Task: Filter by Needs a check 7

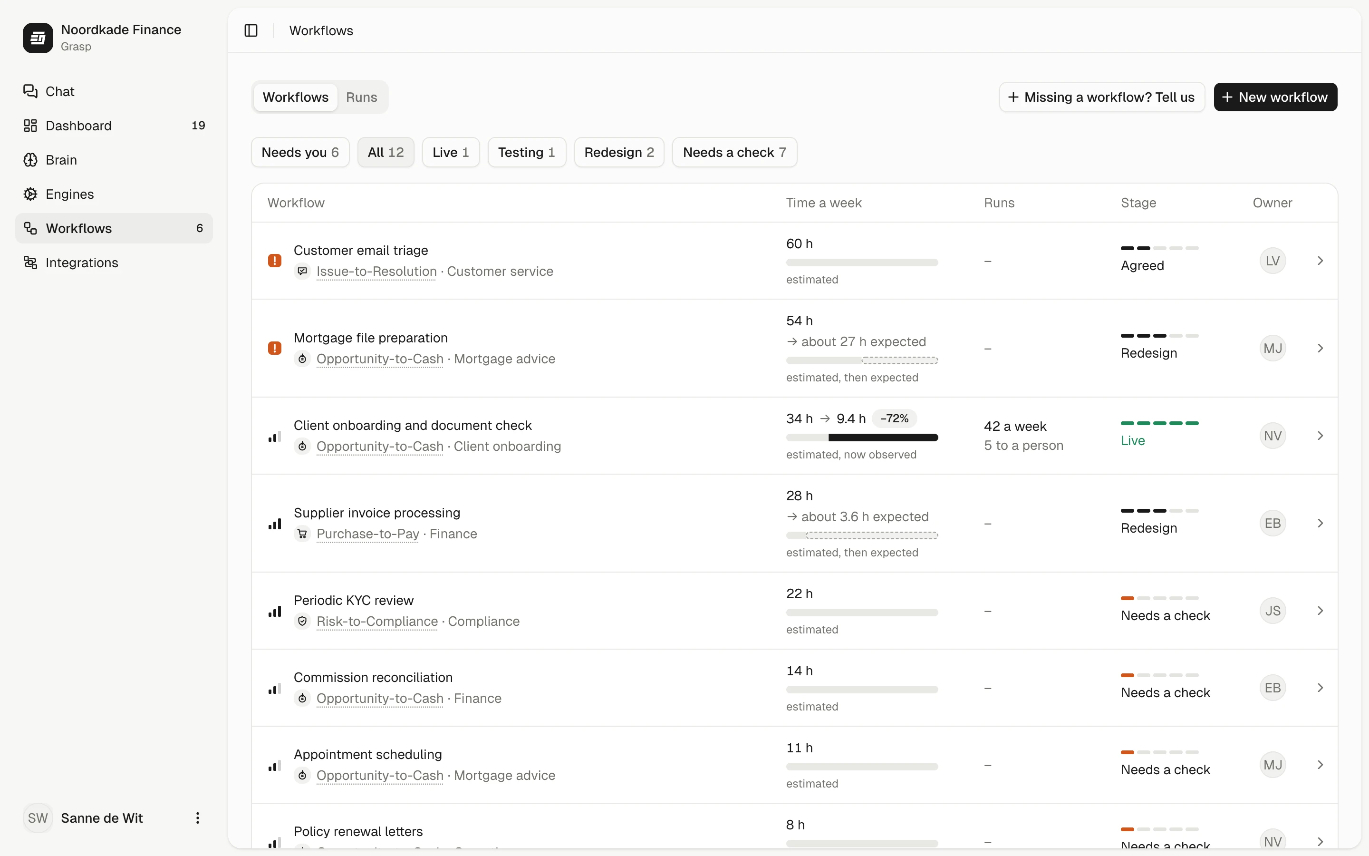Action: 734,152
